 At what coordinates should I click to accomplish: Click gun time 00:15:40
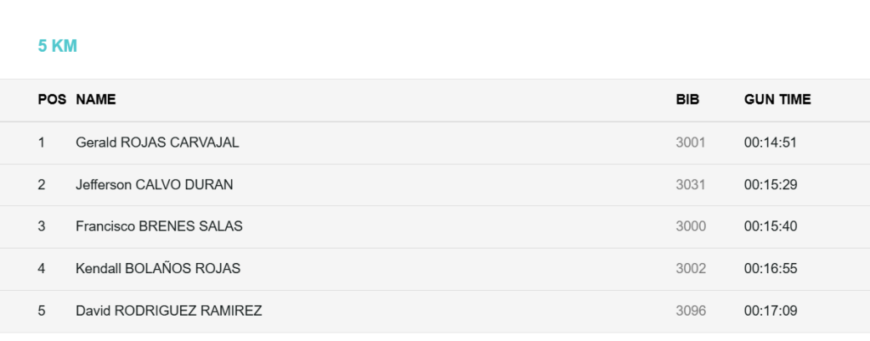point(770,226)
